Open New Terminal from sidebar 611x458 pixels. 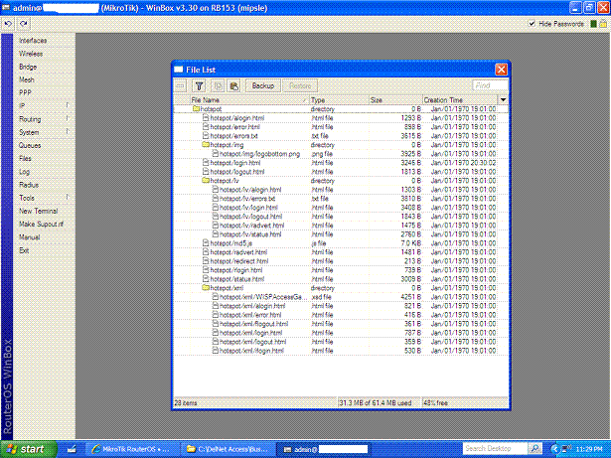tap(38, 211)
